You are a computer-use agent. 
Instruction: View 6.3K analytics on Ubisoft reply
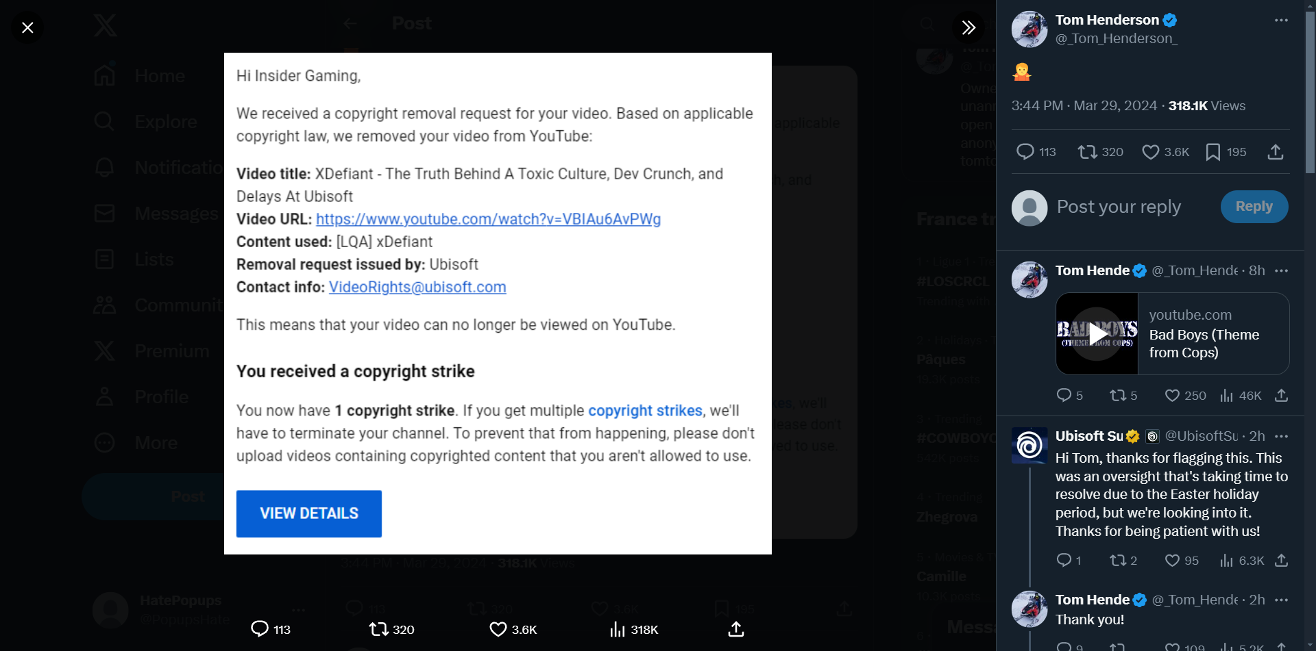(x=1242, y=561)
